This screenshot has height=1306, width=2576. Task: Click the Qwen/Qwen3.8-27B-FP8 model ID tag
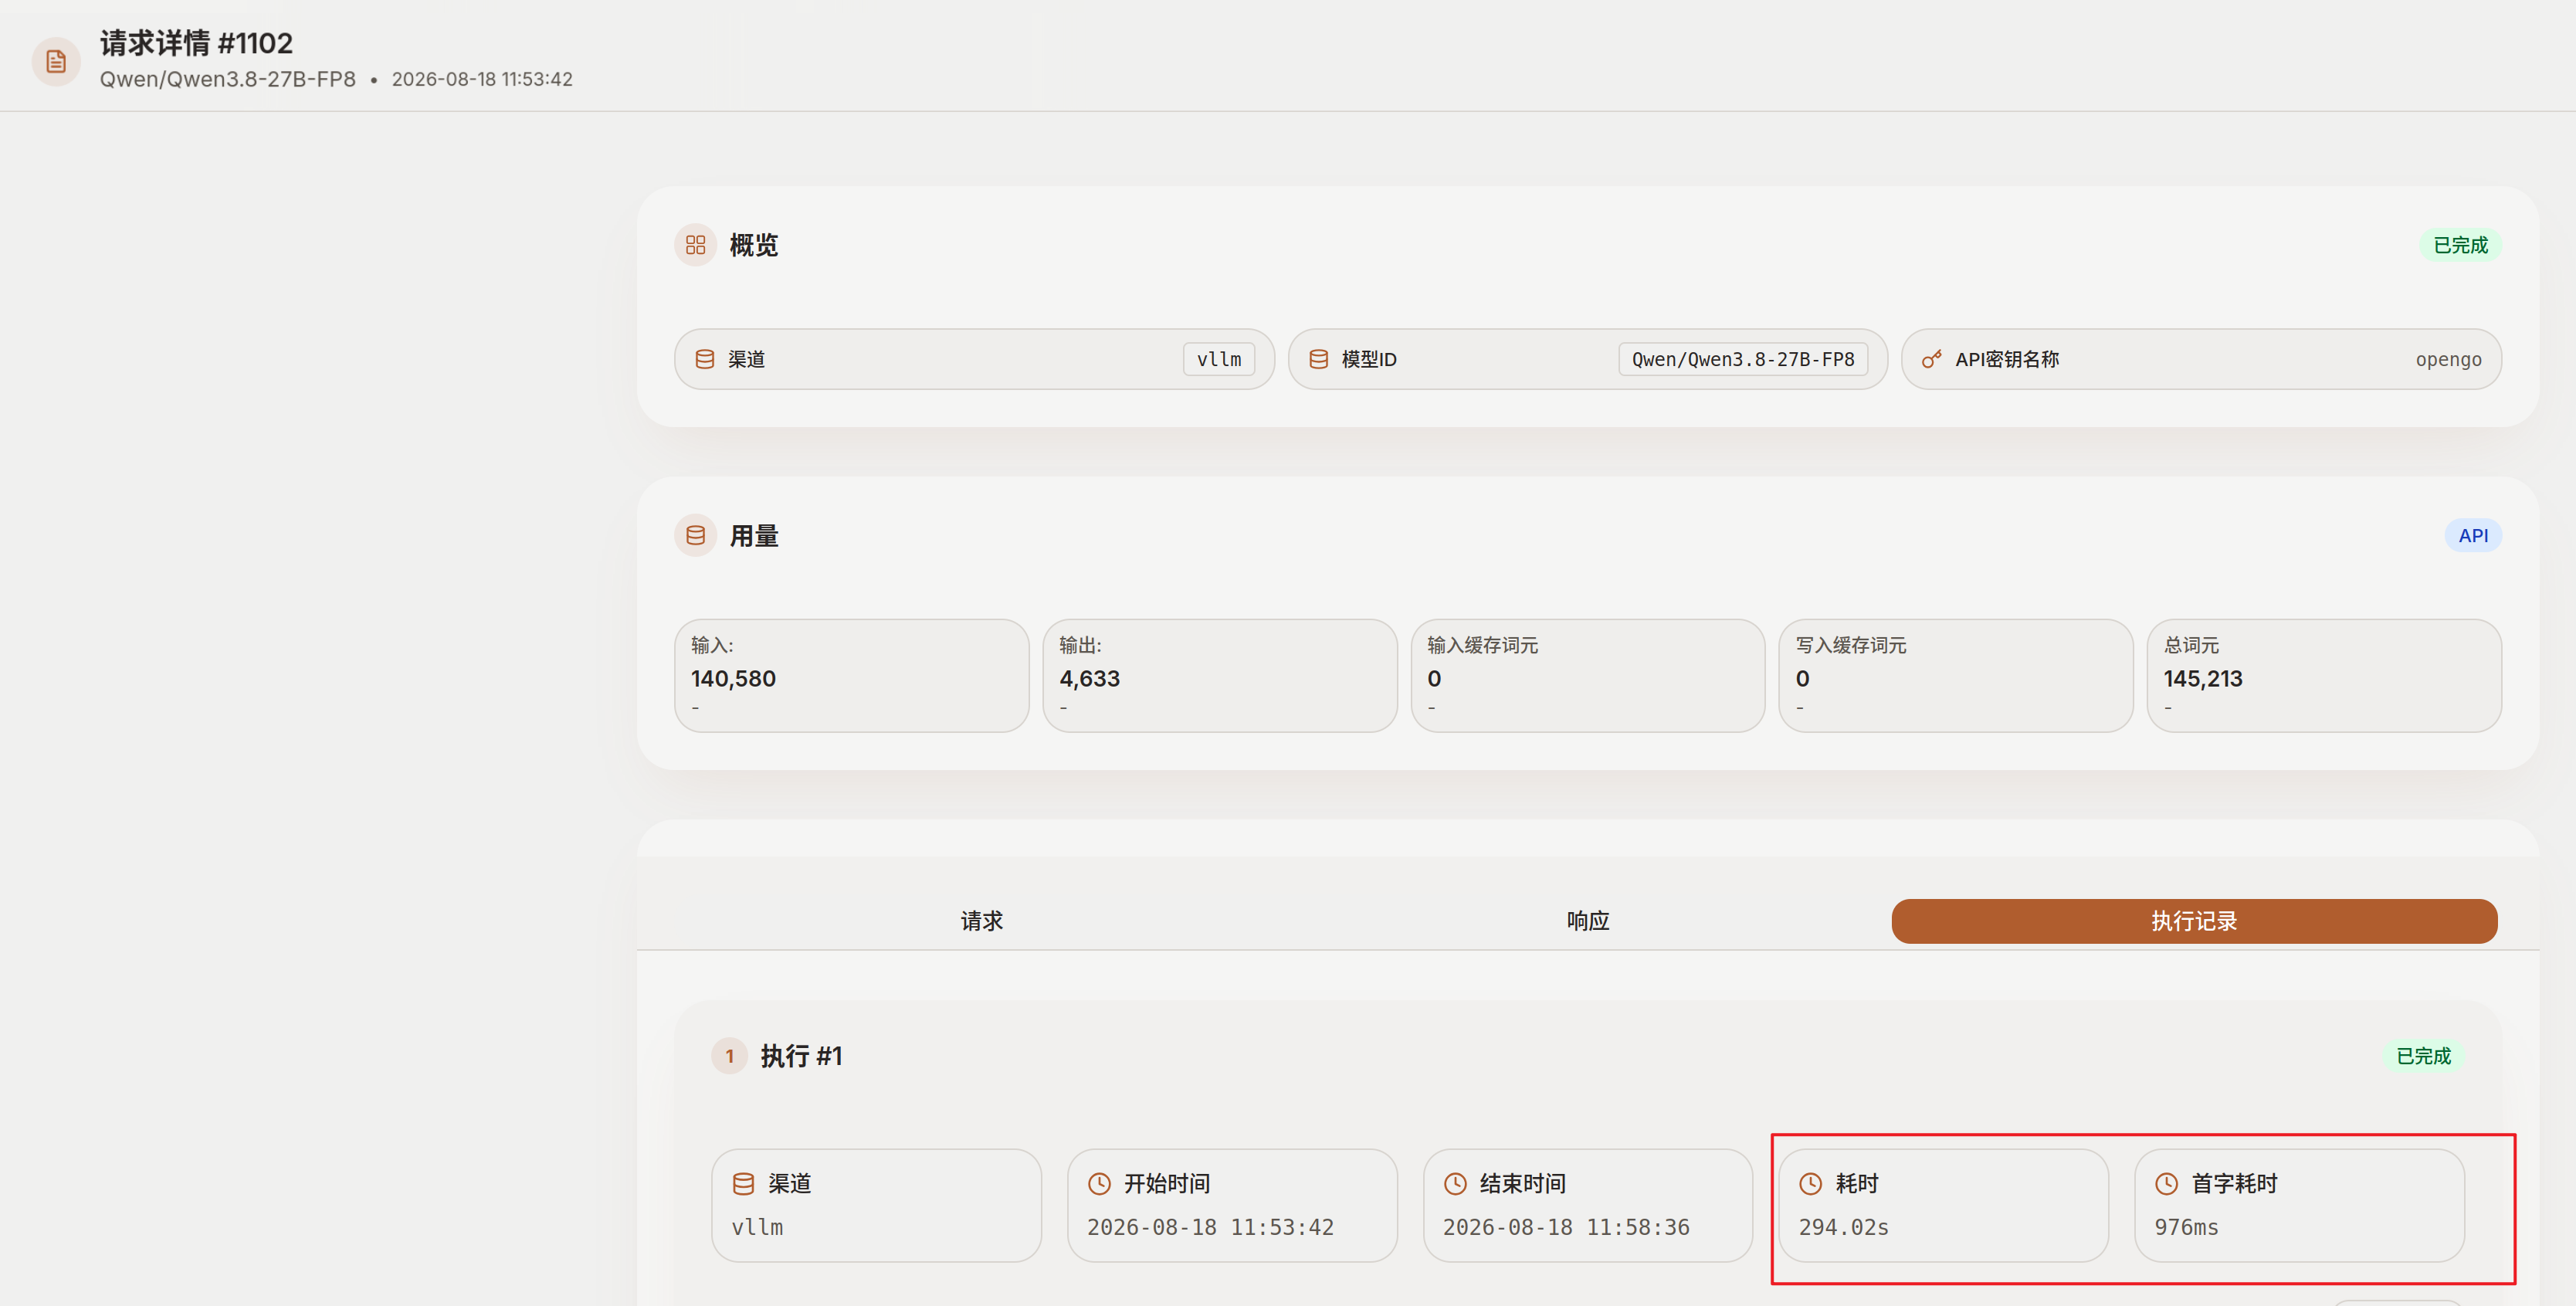[1743, 359]
